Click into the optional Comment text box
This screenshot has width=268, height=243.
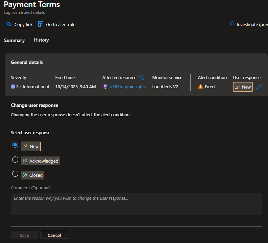click(x=136, y=203)
